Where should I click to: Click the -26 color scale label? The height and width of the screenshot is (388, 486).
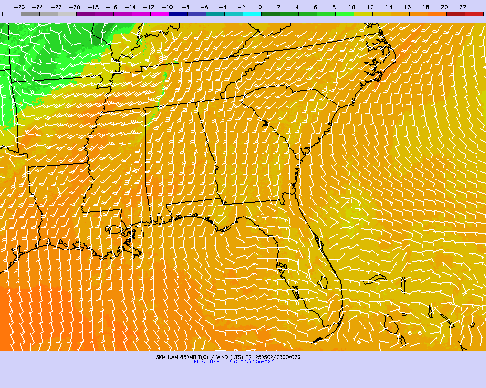coord(19,7)
